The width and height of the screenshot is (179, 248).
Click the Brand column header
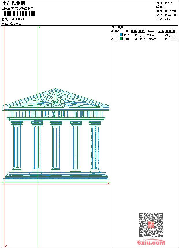[x=151, y=31]
